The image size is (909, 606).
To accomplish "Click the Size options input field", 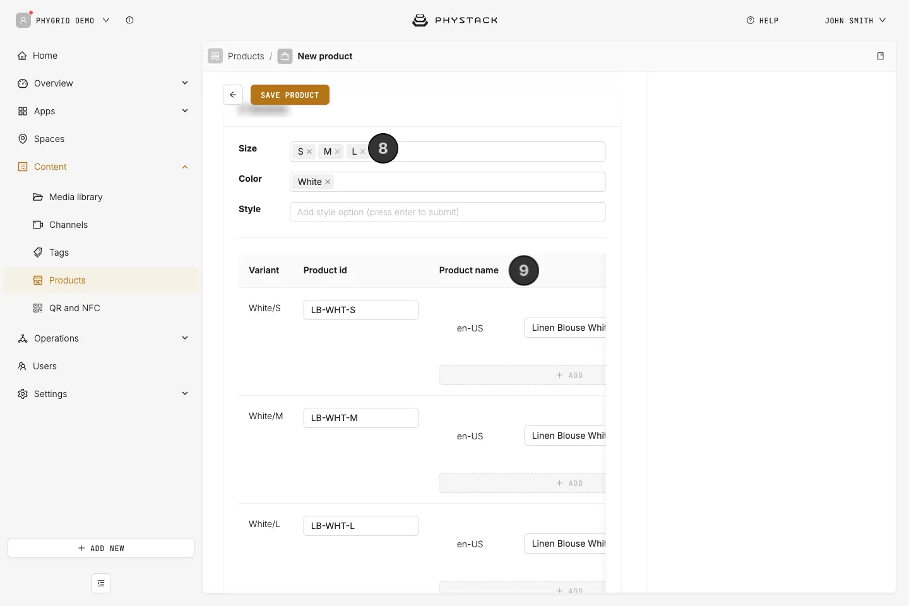I will pos(448,151).
